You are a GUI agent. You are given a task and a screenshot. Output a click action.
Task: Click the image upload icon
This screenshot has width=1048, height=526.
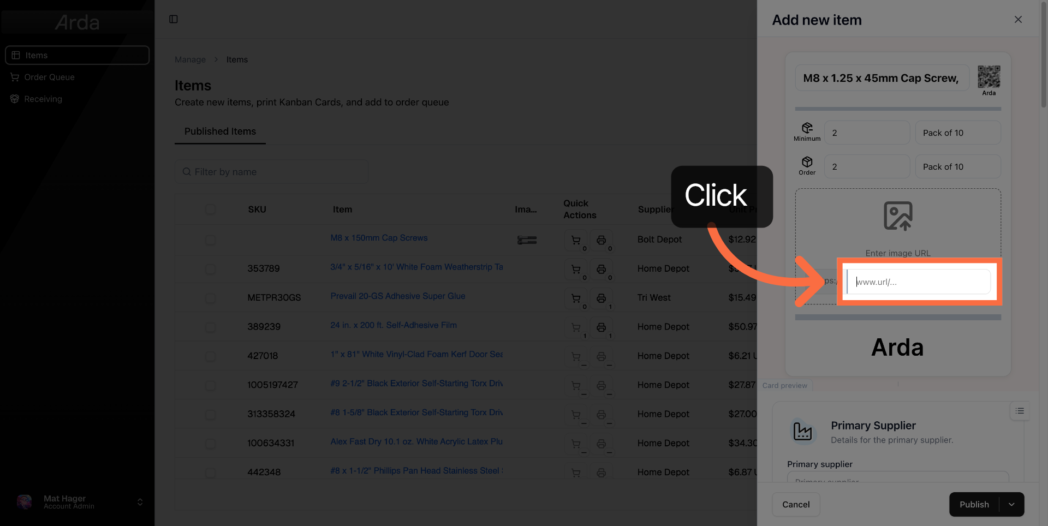pos(898,216)
